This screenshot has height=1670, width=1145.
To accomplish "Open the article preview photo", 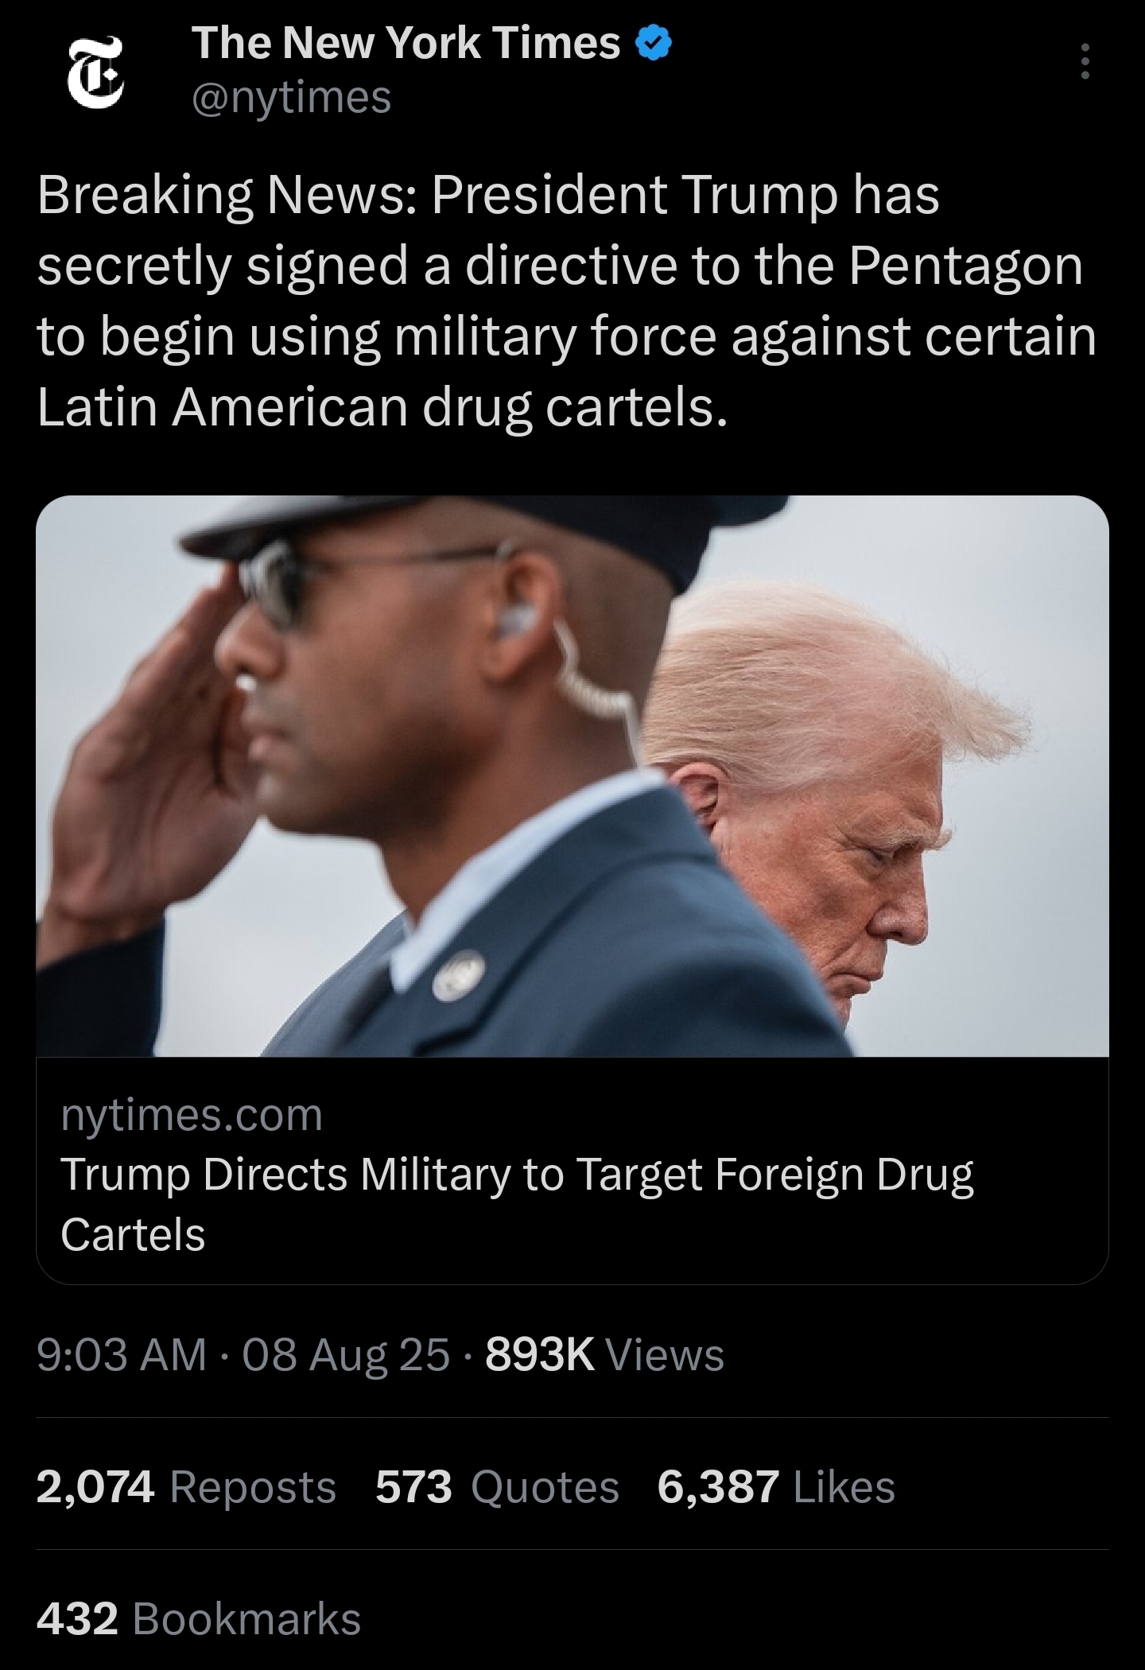I will coord(572,776).
